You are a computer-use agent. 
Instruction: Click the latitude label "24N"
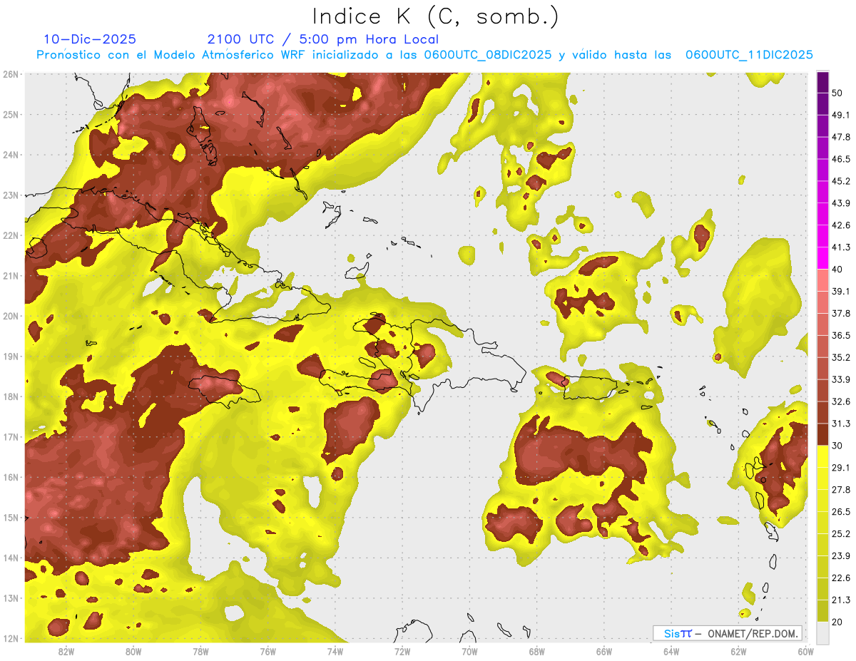click(11, 155)
